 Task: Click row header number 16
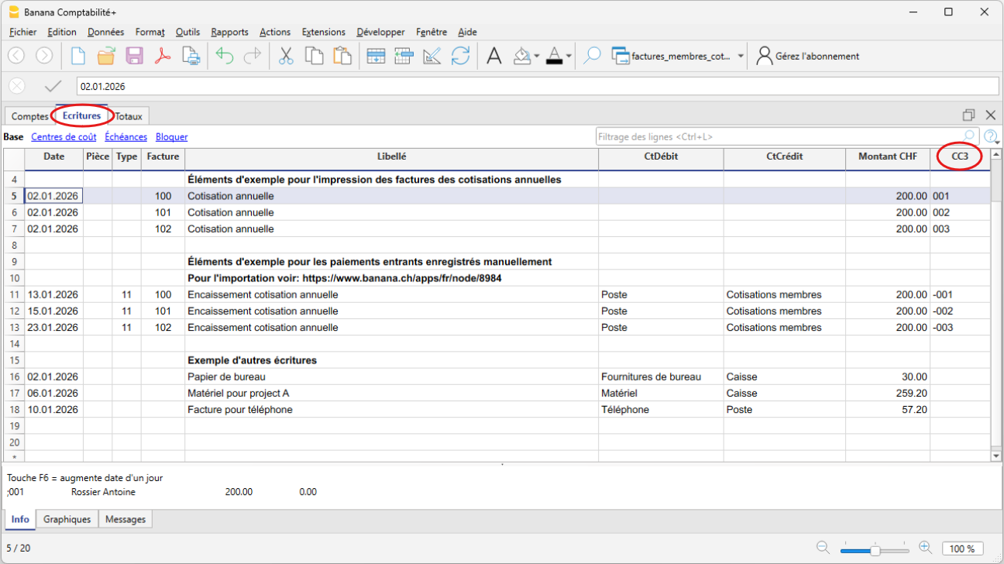click(x=14, y=377)
